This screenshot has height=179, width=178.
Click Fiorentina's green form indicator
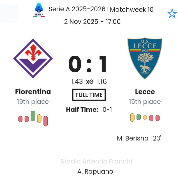pyautogui.click(x=33, y=116)
